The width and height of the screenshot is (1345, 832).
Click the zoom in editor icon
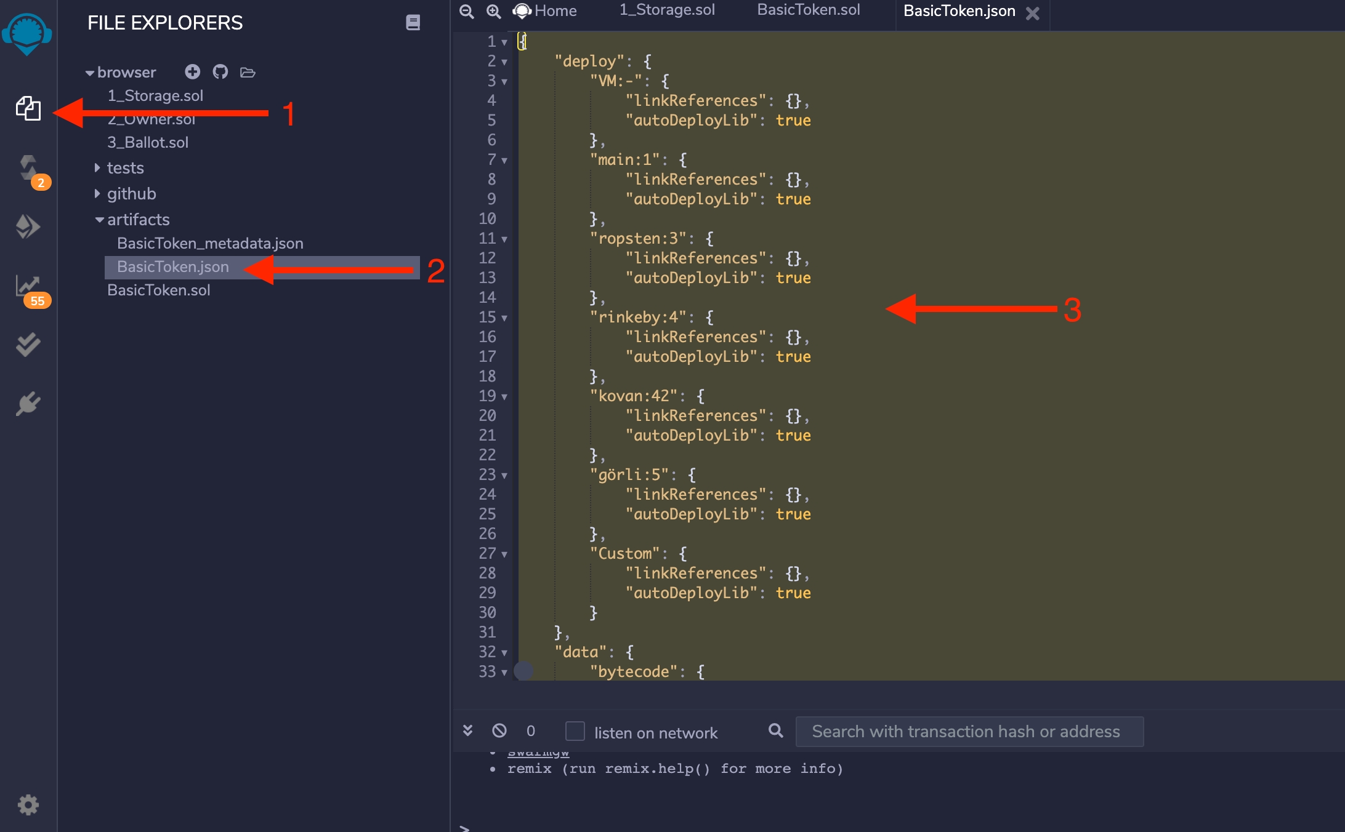[x=493, y=11]
